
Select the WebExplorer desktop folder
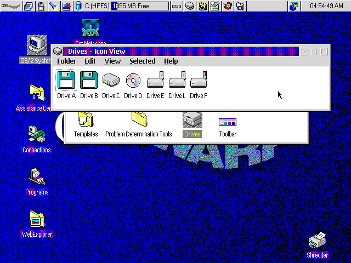[x=37, y=219]
